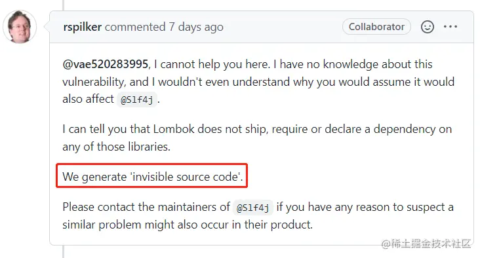Click the "7 days ago" timestamp

click(196, 28)
